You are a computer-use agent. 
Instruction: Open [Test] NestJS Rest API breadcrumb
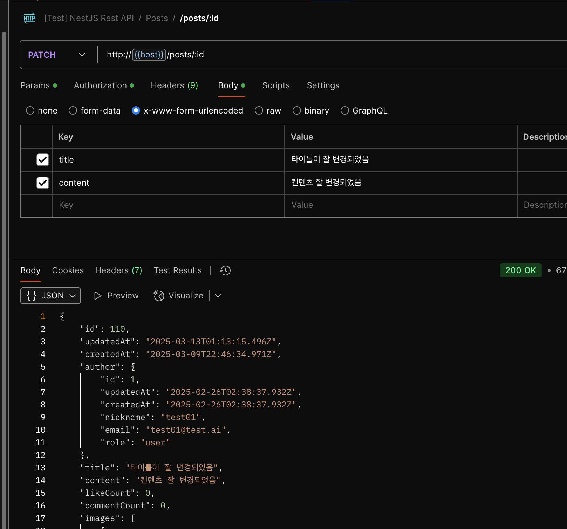click(x=89, y=18)
